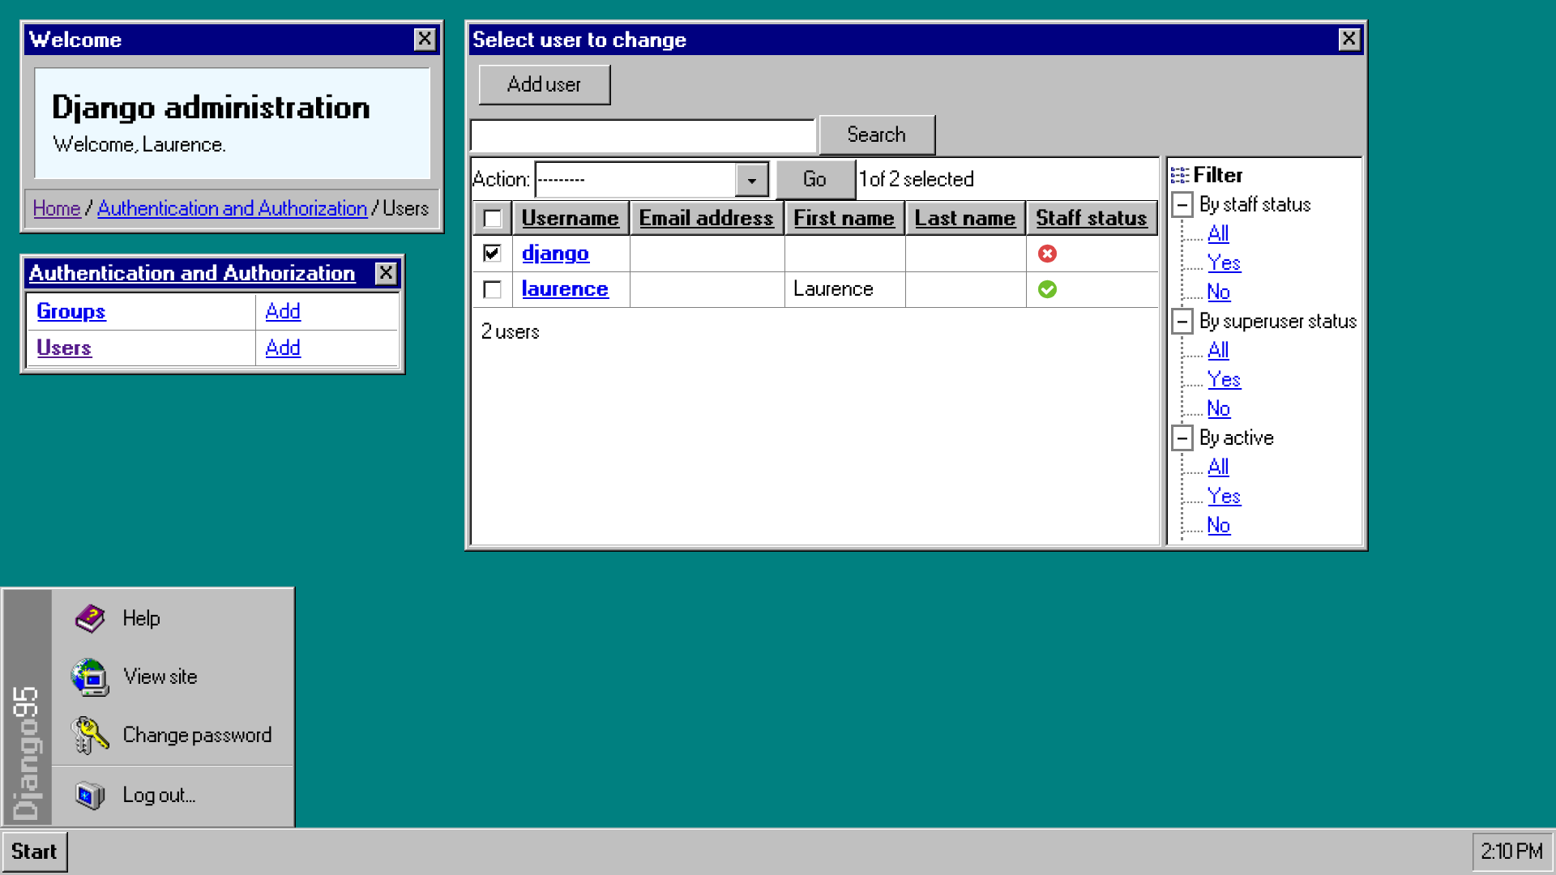Sort by Username column header
The height and width of the screenshot is (875, 1556).
click(x=570, y=218)
